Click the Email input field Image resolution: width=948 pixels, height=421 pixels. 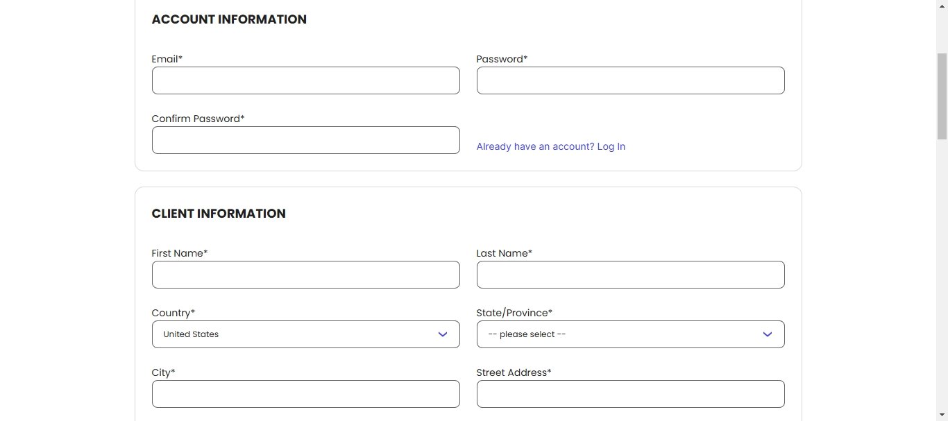[305, 80]
